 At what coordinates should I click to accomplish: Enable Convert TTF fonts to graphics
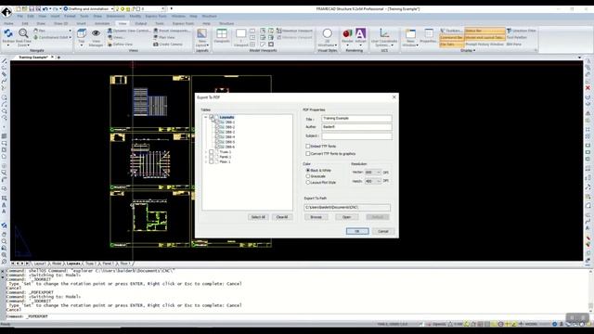coord(307,154)
